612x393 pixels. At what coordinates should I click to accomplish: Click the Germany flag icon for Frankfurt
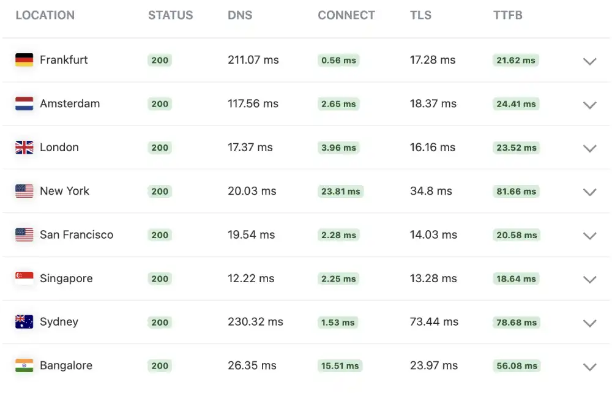[x=24, y=60]
